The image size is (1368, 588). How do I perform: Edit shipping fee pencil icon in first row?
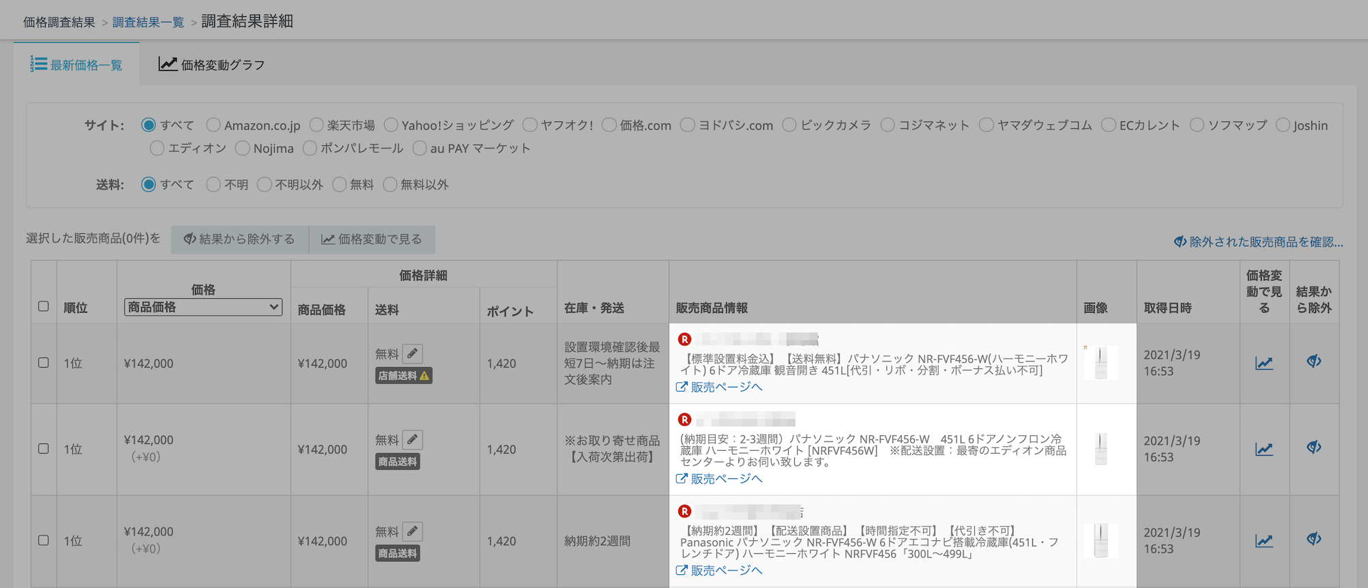(x=412, y=353)
